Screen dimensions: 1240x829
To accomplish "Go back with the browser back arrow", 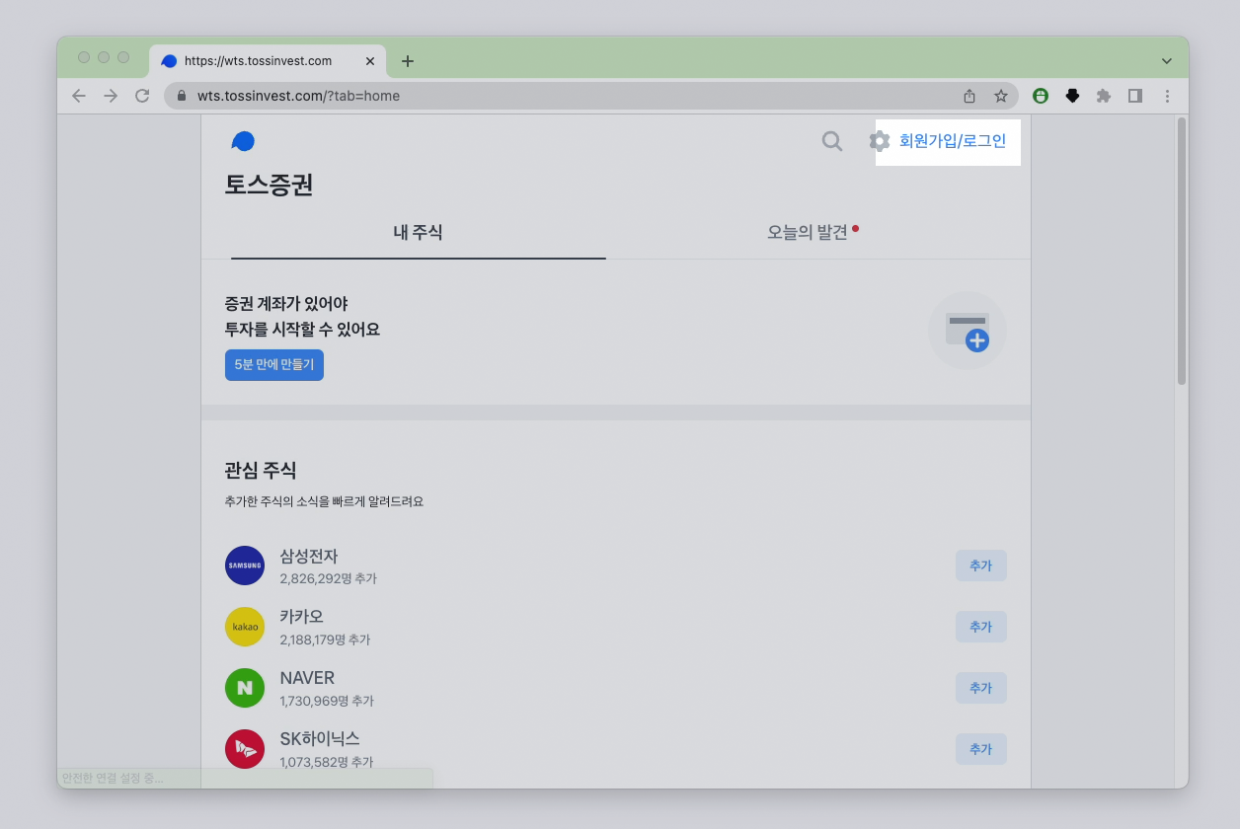I will point(79,96).
